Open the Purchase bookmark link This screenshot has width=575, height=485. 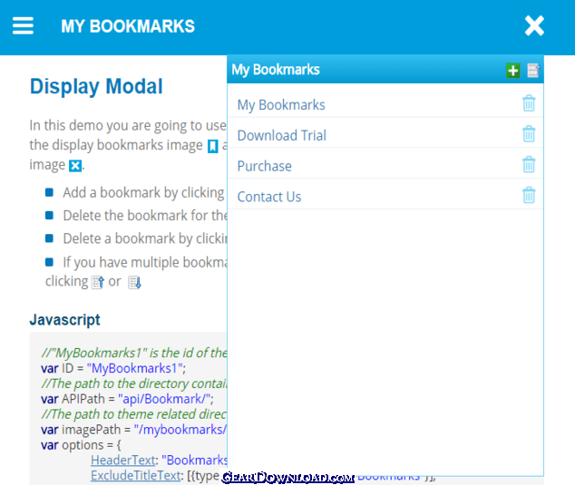click(264, 167)
